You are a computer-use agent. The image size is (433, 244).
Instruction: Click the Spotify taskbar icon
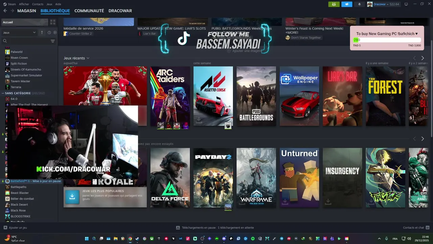pos(253,239)
